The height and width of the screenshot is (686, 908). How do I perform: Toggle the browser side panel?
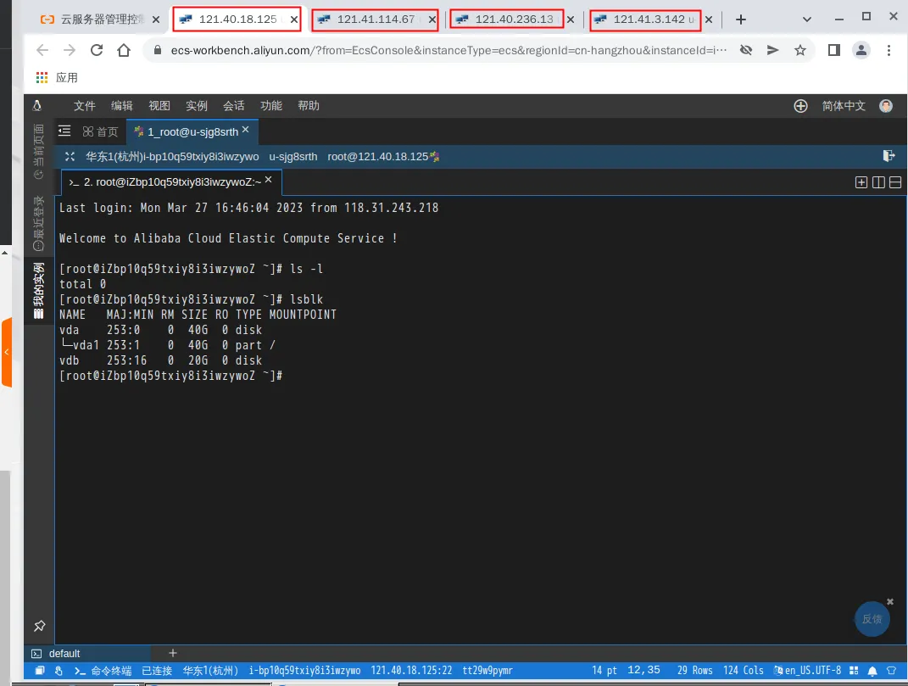click(x=834, y=50)
